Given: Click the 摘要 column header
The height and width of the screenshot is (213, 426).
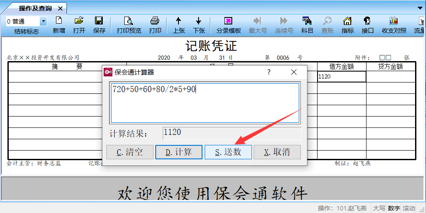Looking at the screenshot, I should [67, 67].
